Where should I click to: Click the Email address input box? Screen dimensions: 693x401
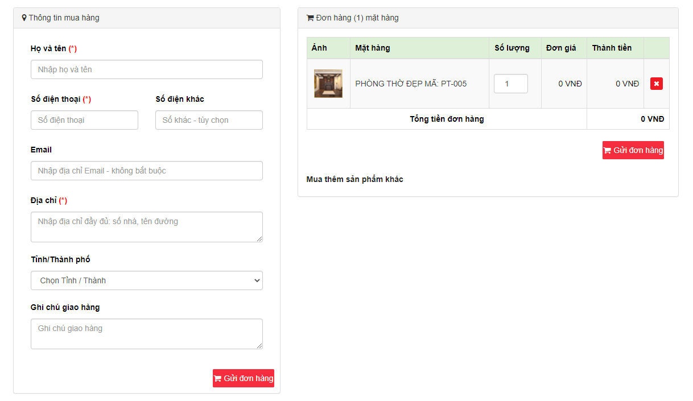(146, 171)
